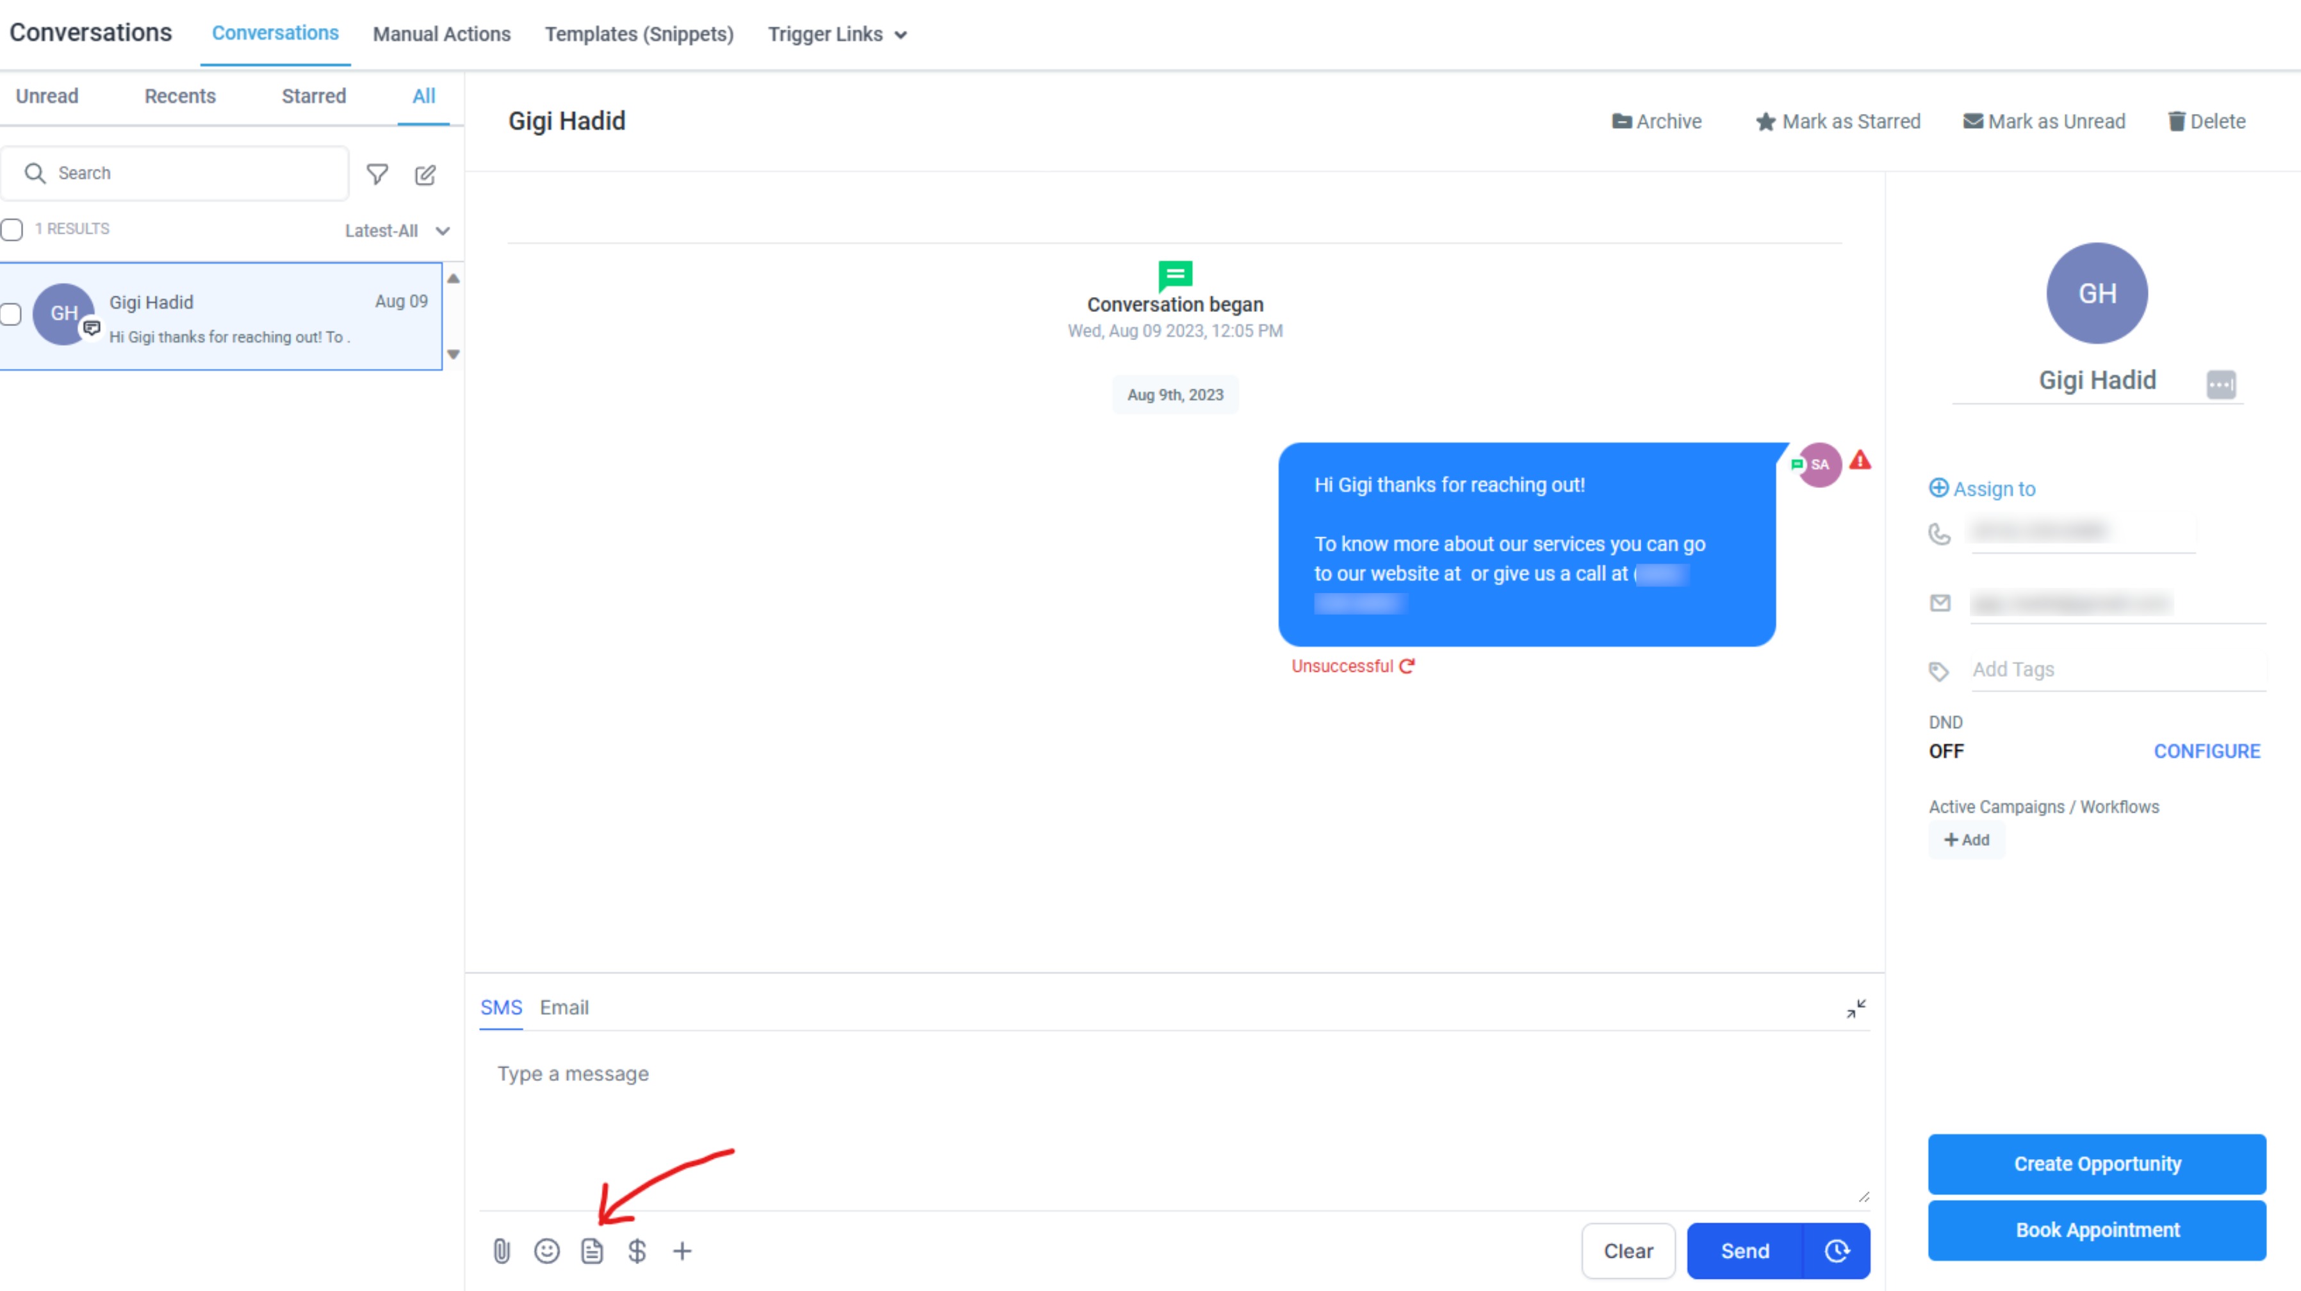Viewport: 2301px width, 1291px height.
Task: Click the SA sender avatar
Action: (1819, 464)
